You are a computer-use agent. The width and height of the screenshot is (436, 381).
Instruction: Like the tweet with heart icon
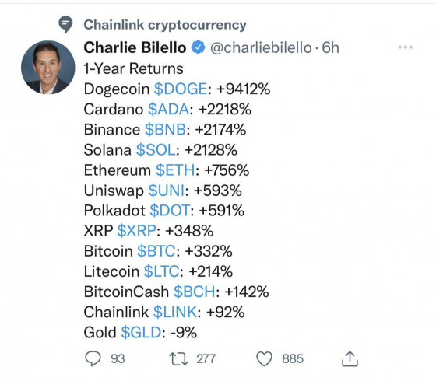(264, 358)
